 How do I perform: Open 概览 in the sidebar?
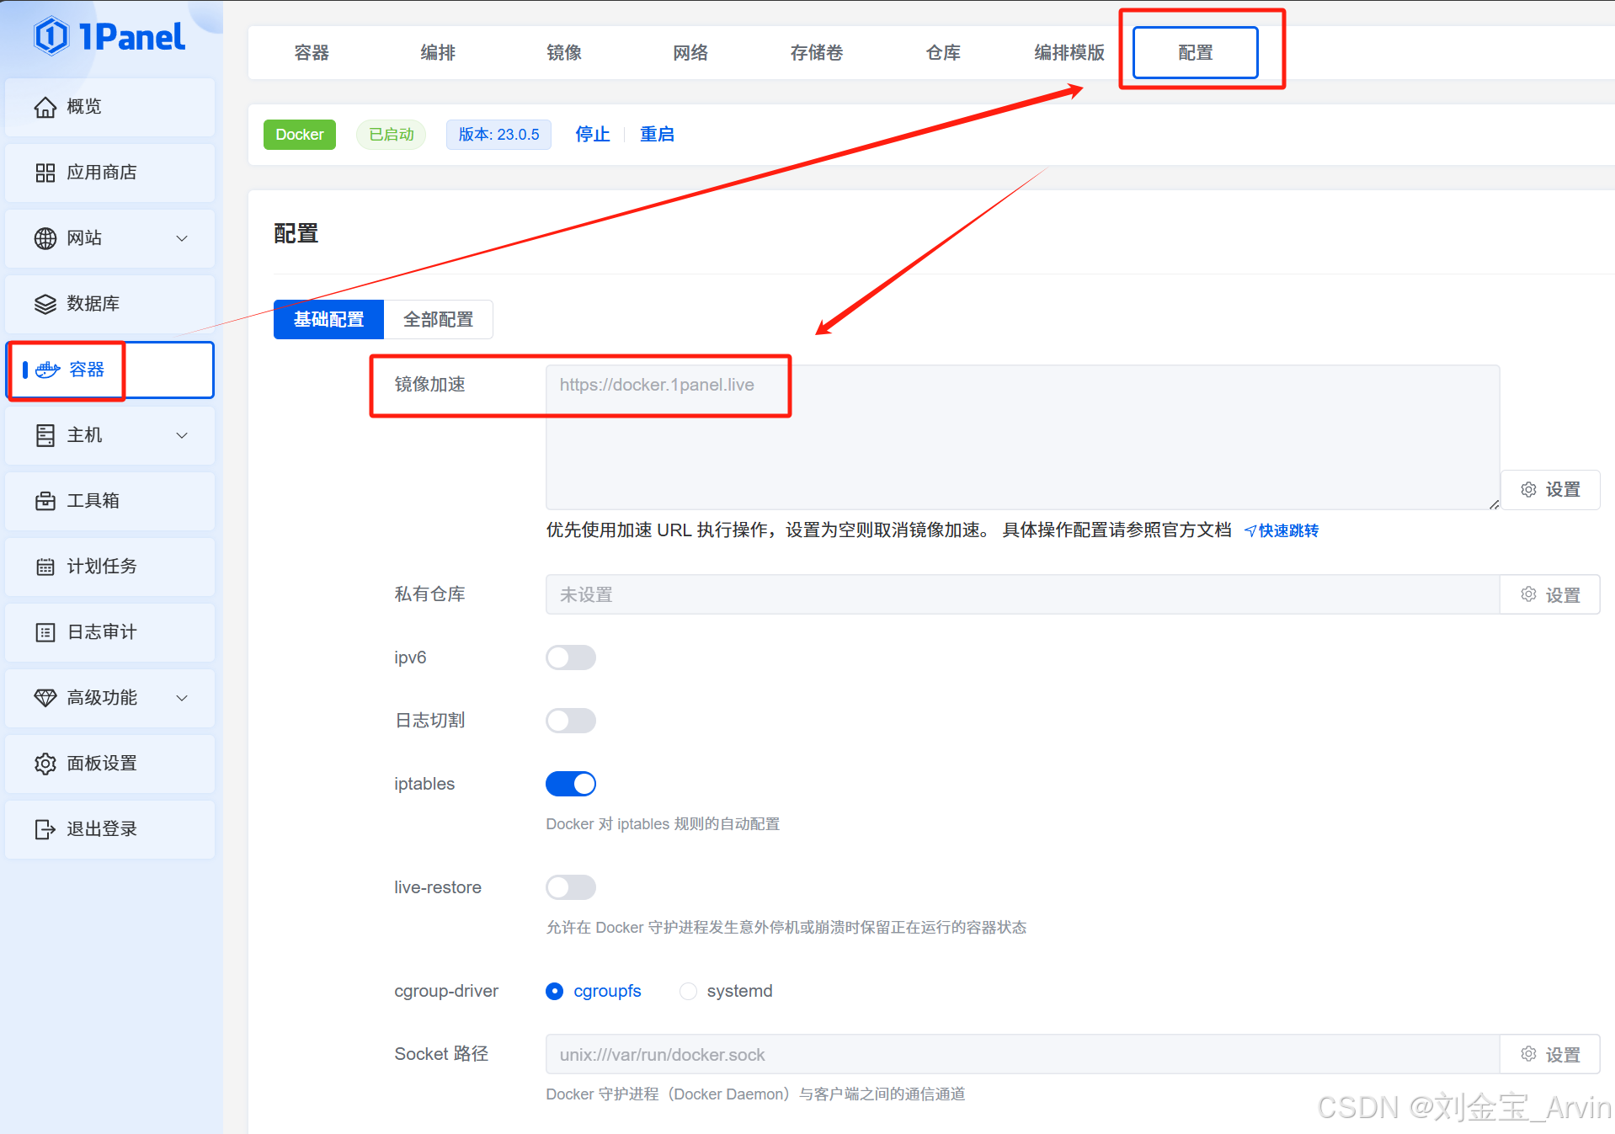109,107
